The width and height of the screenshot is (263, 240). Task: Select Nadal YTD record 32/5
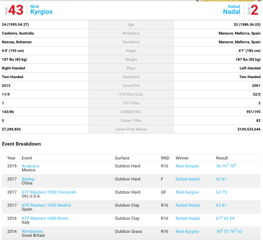257,94
